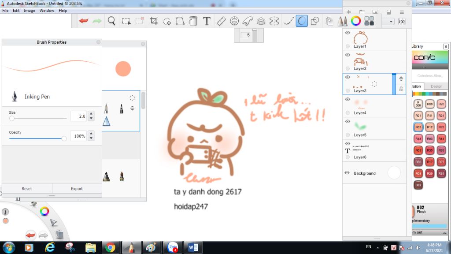
Task: Hide Layer4 with its eye icon
Action: click(347, 99)
